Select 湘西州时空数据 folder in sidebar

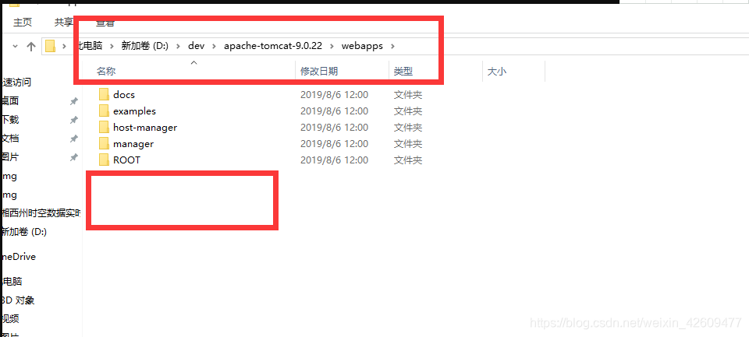pos(41,213)
